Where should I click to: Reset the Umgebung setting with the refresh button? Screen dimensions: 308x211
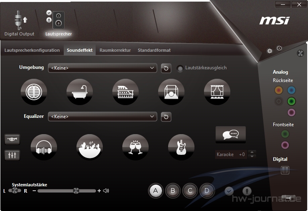point(166,68)
